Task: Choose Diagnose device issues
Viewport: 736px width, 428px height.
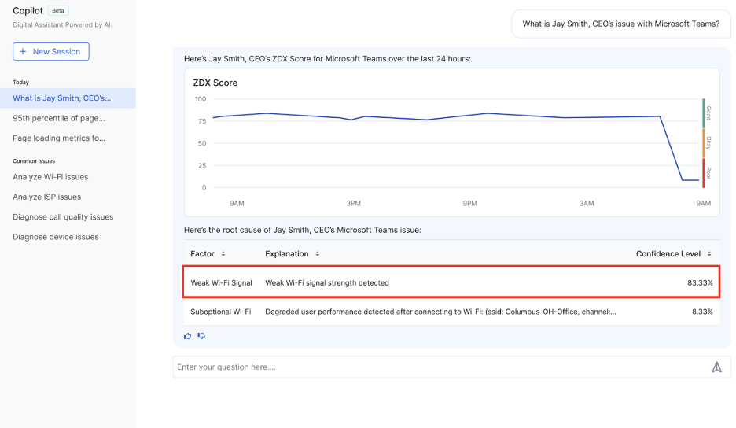Action: click(56, 237)
